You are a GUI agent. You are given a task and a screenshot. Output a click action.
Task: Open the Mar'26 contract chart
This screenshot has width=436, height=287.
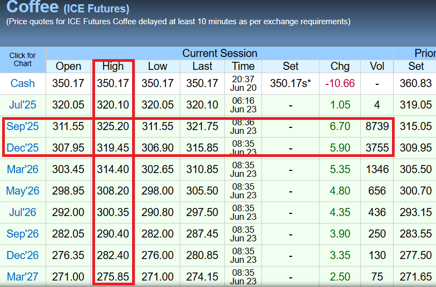click(x=23, y=169)
